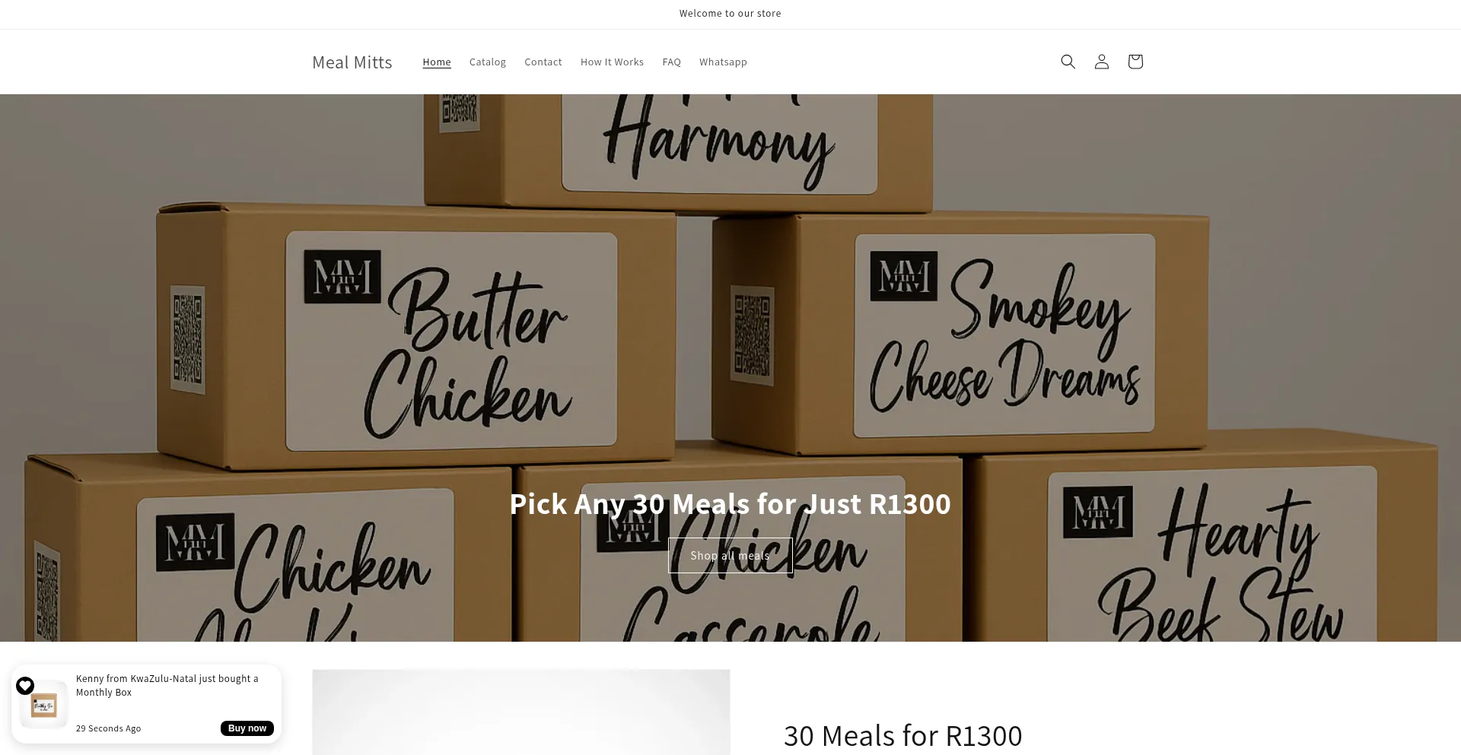Click the Monthly Box product thumbnail
The image size is (1461, 755).
click(x=44, y=705)
